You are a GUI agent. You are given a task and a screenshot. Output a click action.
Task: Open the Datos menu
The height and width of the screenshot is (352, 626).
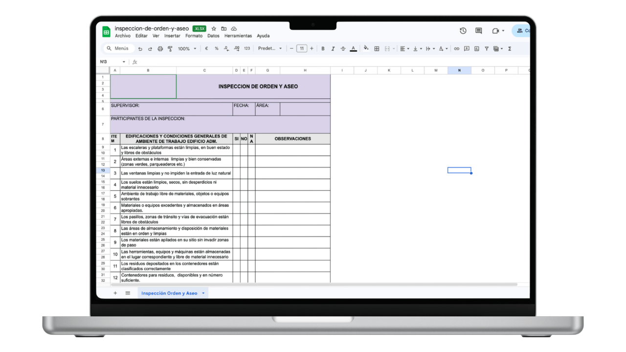tap(213, 36)
